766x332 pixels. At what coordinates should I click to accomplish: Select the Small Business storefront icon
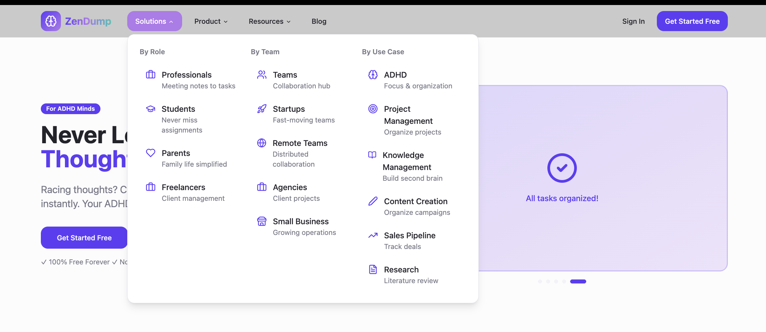[x=261, y=221]
